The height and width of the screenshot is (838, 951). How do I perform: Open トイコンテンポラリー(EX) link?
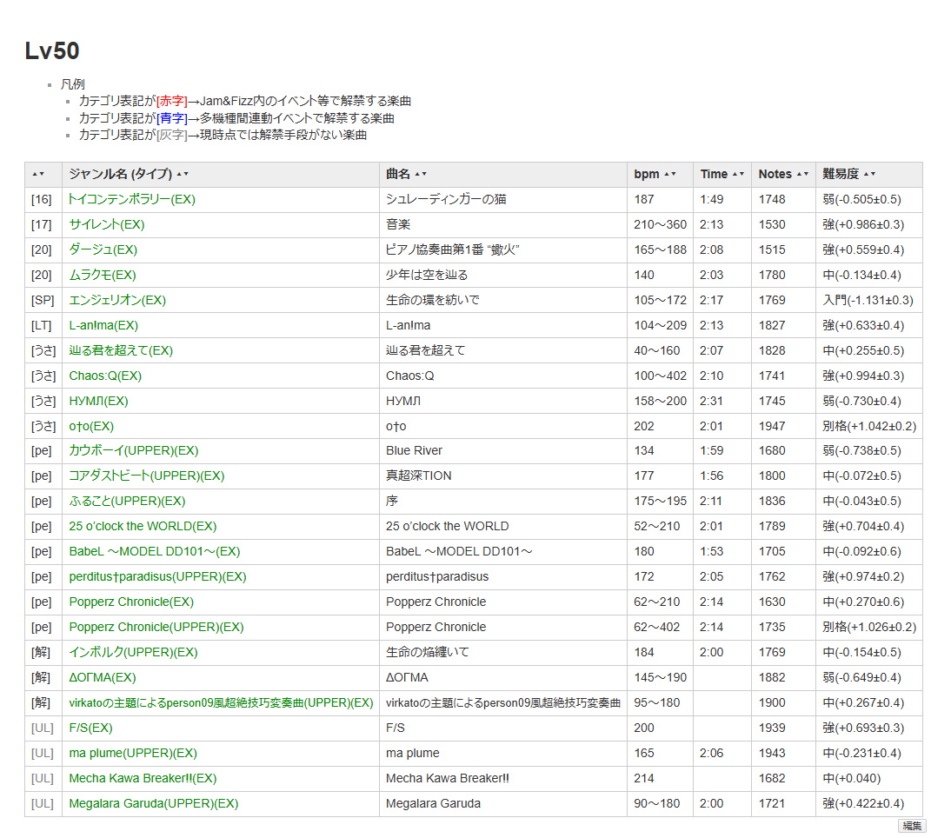click(x=131, y=199)
